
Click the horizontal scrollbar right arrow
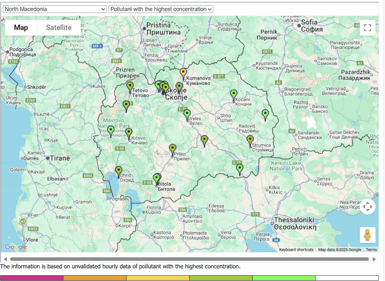click(x=374, y=259)
